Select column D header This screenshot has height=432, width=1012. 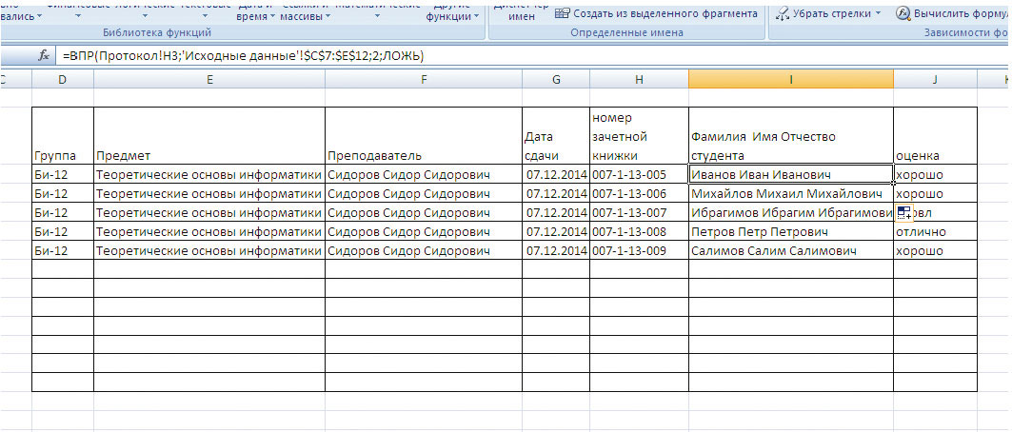click(x=62, y=79)
